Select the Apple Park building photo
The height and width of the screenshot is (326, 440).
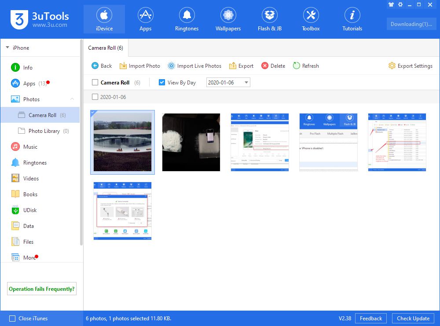tap(122, 142)
